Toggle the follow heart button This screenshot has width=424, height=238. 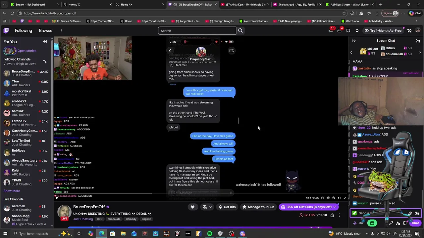click(x=192, y=207)
